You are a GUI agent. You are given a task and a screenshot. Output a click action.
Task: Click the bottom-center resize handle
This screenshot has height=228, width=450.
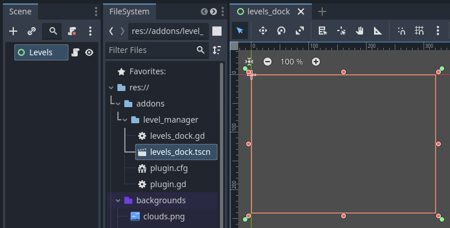343,216
